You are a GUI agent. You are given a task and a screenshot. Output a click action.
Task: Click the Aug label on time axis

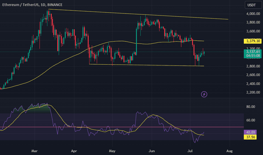click(x=229, y=151)
